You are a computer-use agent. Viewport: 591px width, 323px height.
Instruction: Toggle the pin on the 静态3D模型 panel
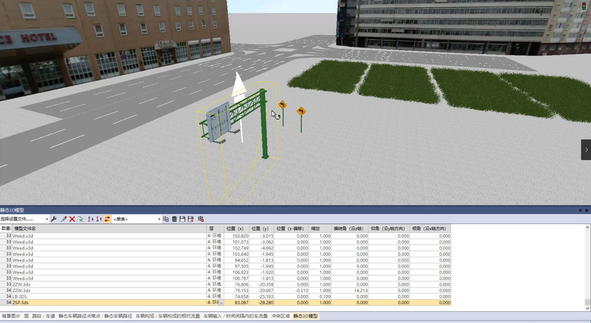pyautogui.click(x=580, y=210)
